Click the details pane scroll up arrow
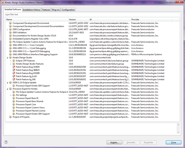The width and height of the screenshot is (185, 148). 178,124
